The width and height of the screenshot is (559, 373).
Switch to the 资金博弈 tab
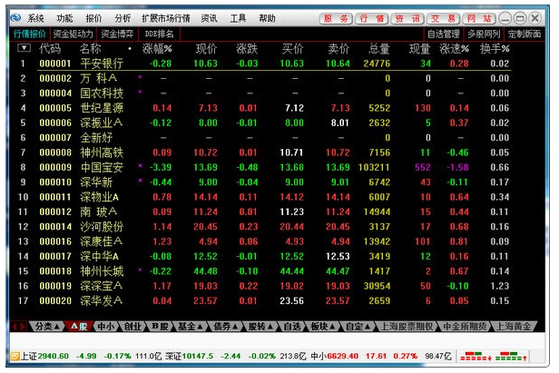pyautogui.click(x=117, y=34)
